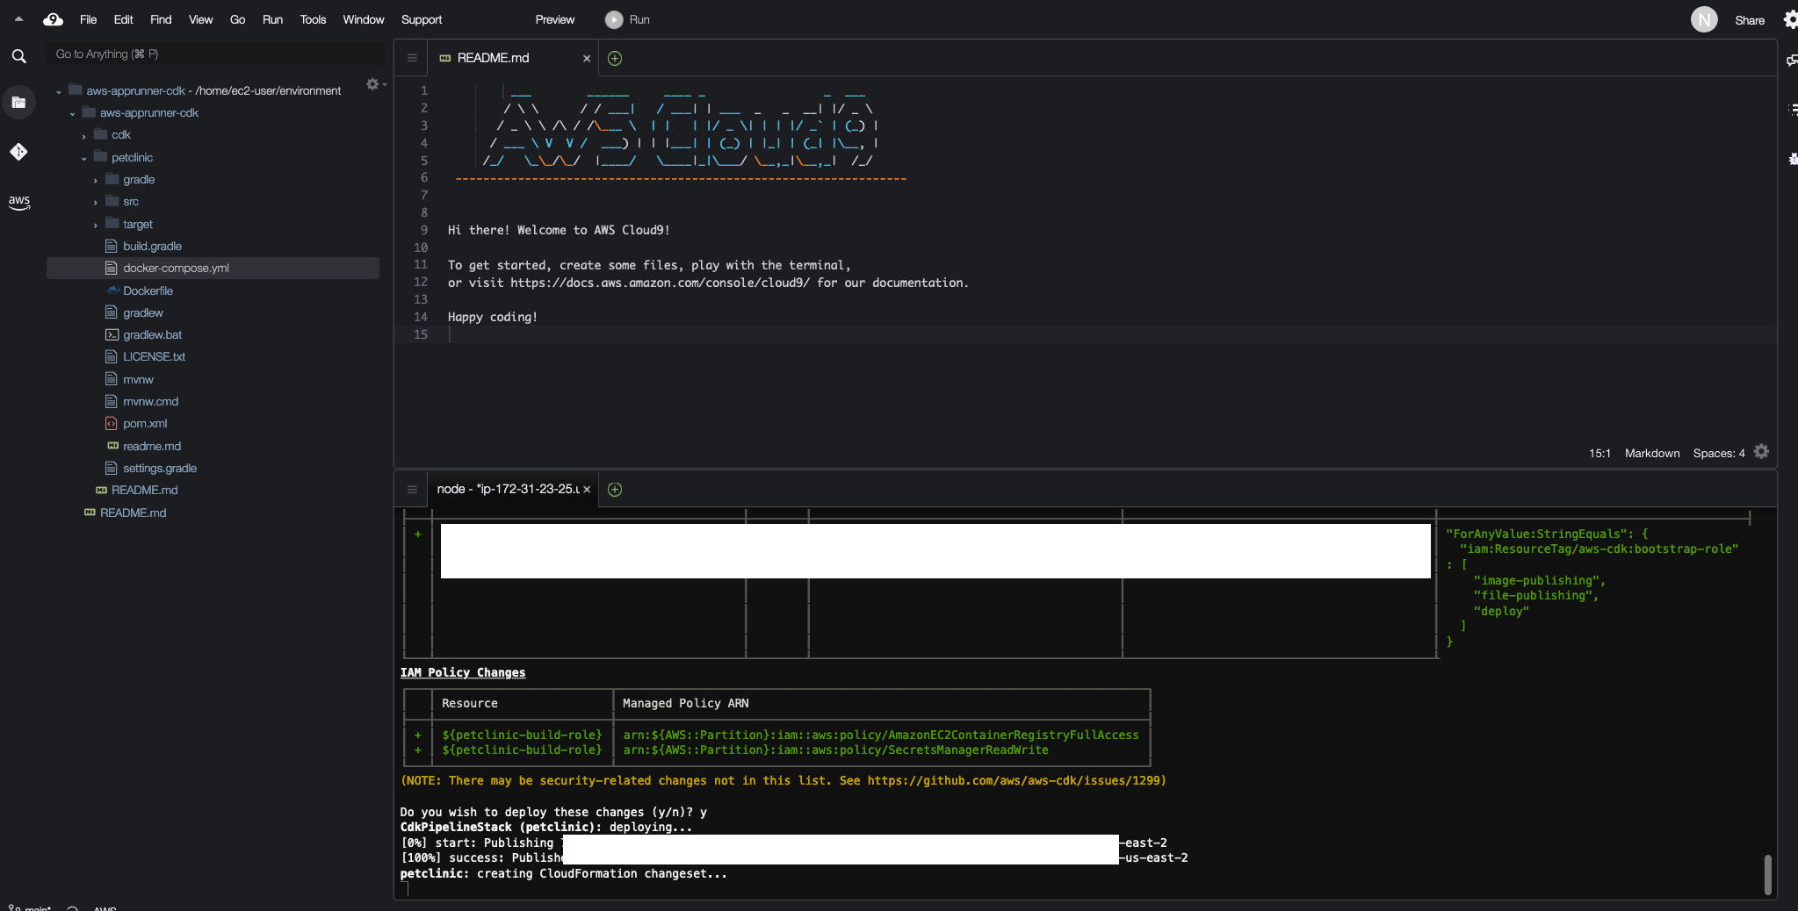Screen dimensions: 1798x911
Task: Open file tree settings gear
Action: (x=374, y=84)
